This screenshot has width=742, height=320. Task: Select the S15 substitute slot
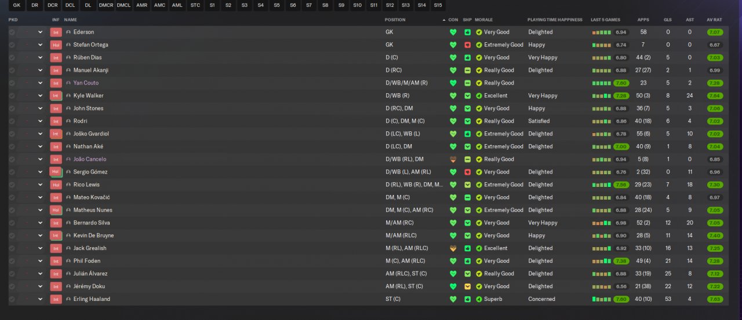438,5
